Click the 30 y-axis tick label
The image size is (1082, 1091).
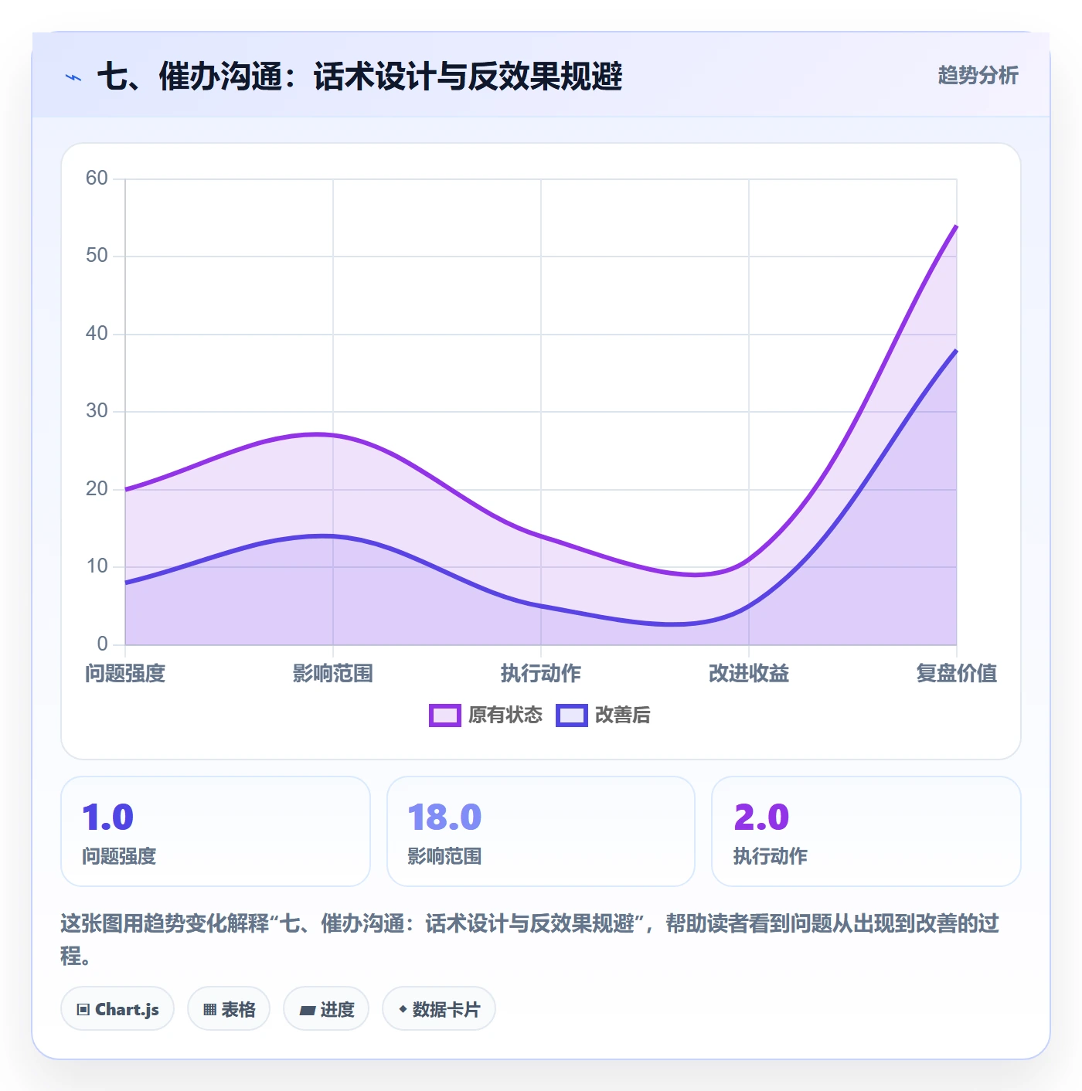pos(97,411)
